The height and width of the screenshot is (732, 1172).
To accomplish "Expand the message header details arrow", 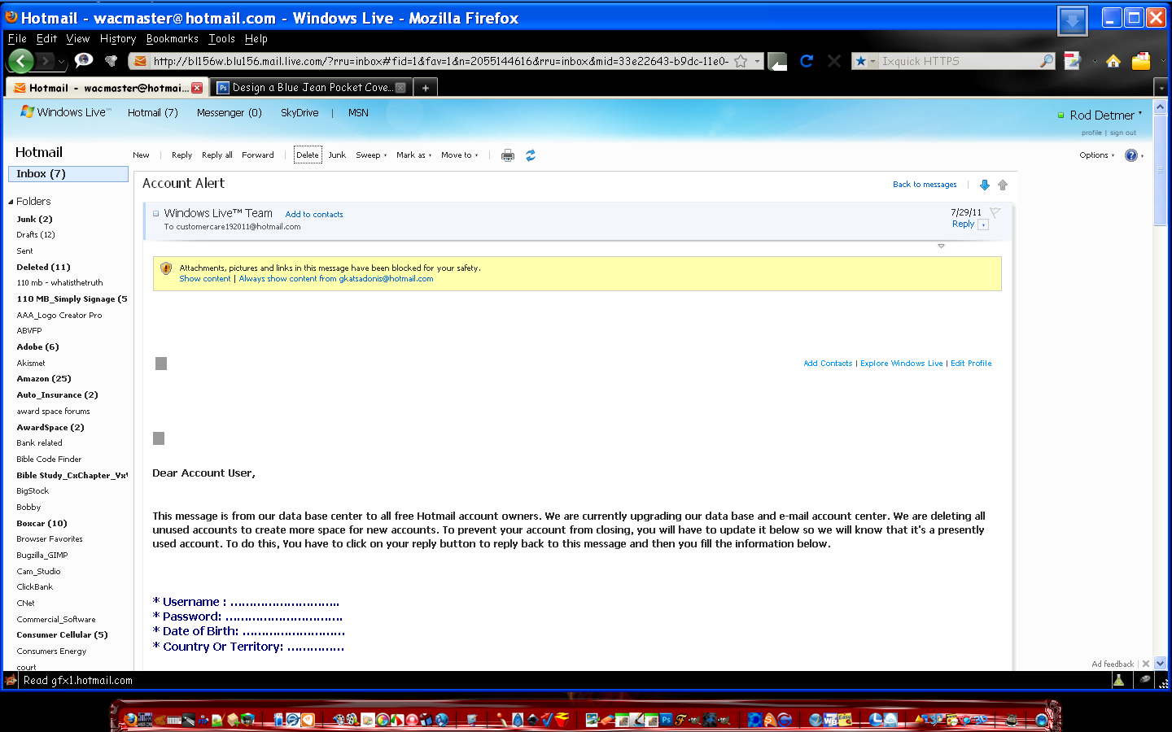I will [x=941, y=246].
